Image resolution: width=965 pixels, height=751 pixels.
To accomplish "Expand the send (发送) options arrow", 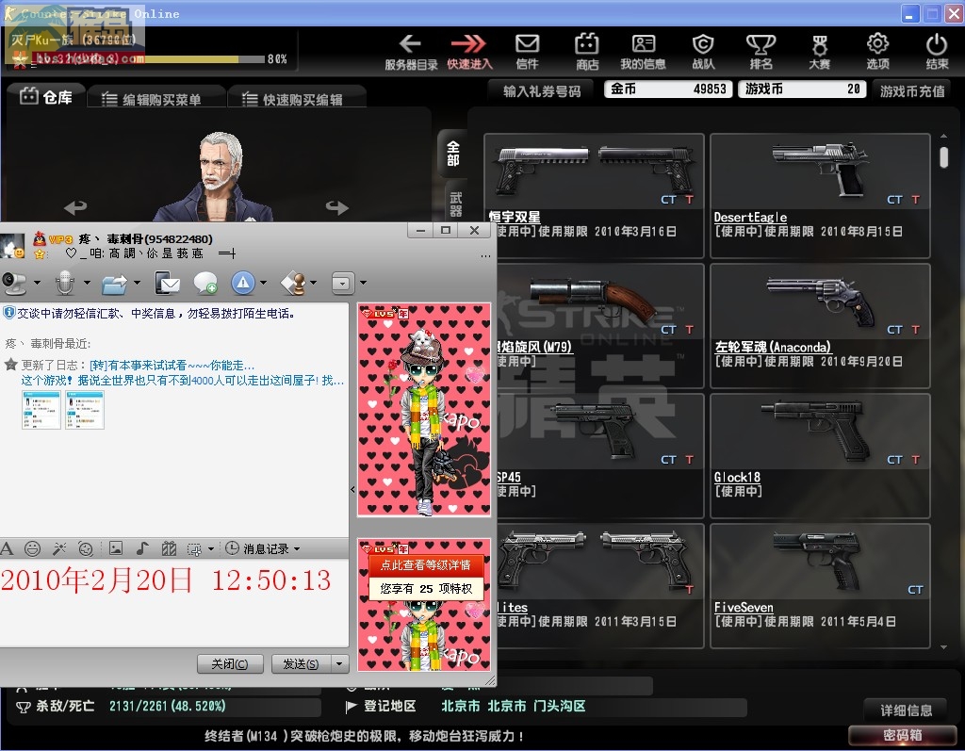I will point(339,663).
